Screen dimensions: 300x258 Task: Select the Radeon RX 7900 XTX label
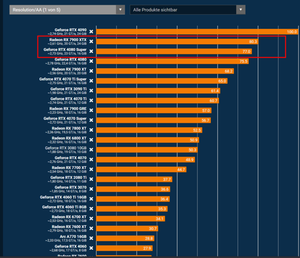pos(68,40)
